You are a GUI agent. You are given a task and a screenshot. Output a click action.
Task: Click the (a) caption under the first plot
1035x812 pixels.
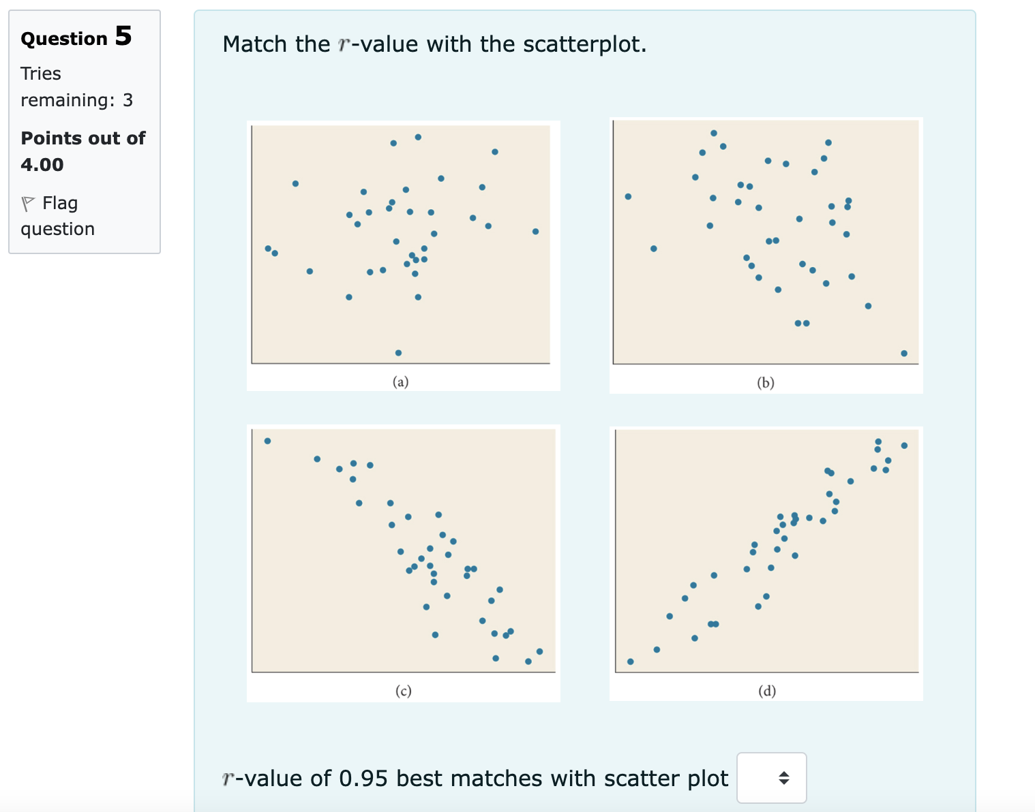point(401,381)
